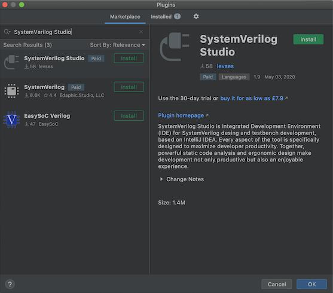The width and height of the screenshot is (333, 293).
Task: Click the 4.4 star rating on SystemVerilog
Action: 50,95
